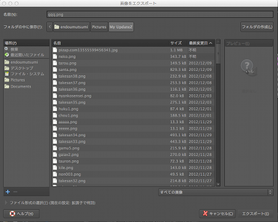Select file takesan32.png

133,181
